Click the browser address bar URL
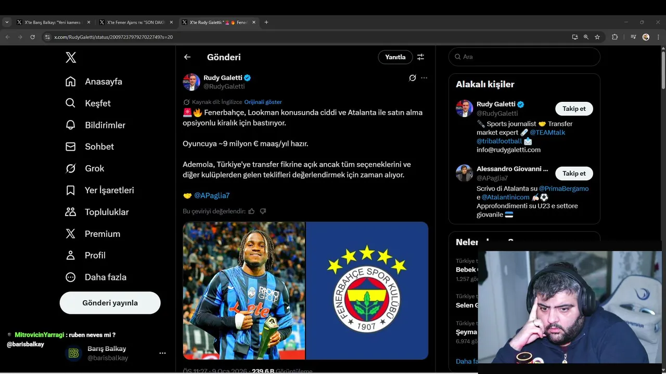The height and width of the screenshot is (374, 666). (x=113, y=37)
